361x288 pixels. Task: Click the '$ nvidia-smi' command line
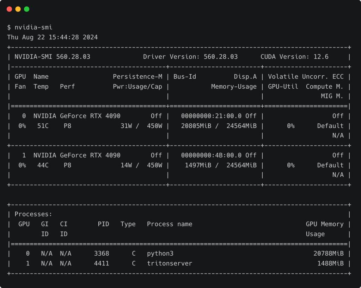pos(30,27)
